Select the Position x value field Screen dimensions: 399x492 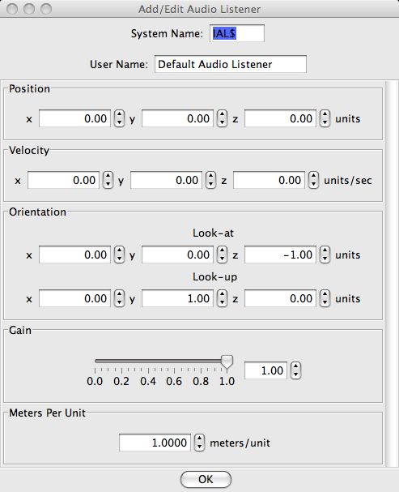[74, 118]
